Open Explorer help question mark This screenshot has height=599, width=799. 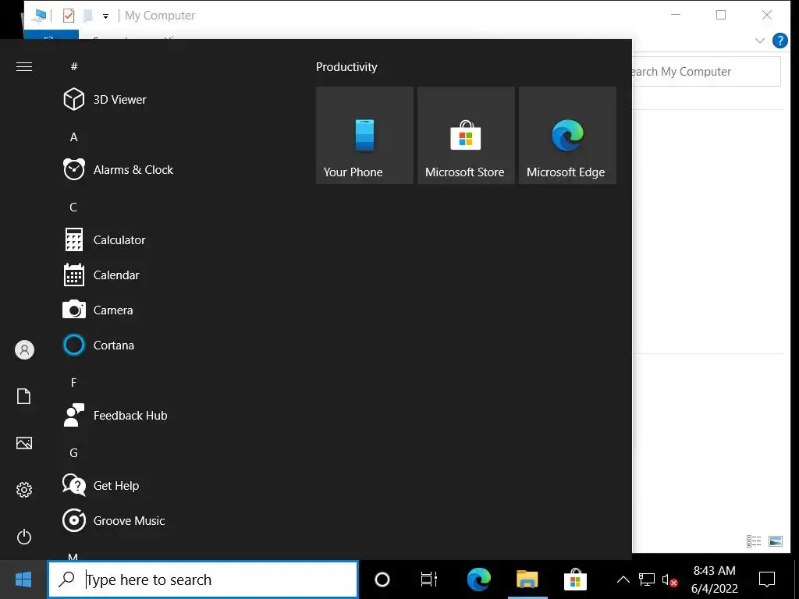pos(779,41)
